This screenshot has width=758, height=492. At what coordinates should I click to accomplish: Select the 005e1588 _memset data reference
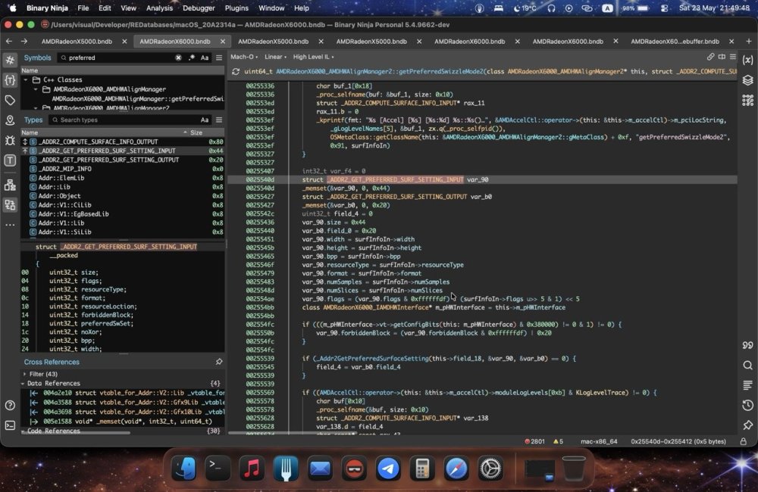122,422
